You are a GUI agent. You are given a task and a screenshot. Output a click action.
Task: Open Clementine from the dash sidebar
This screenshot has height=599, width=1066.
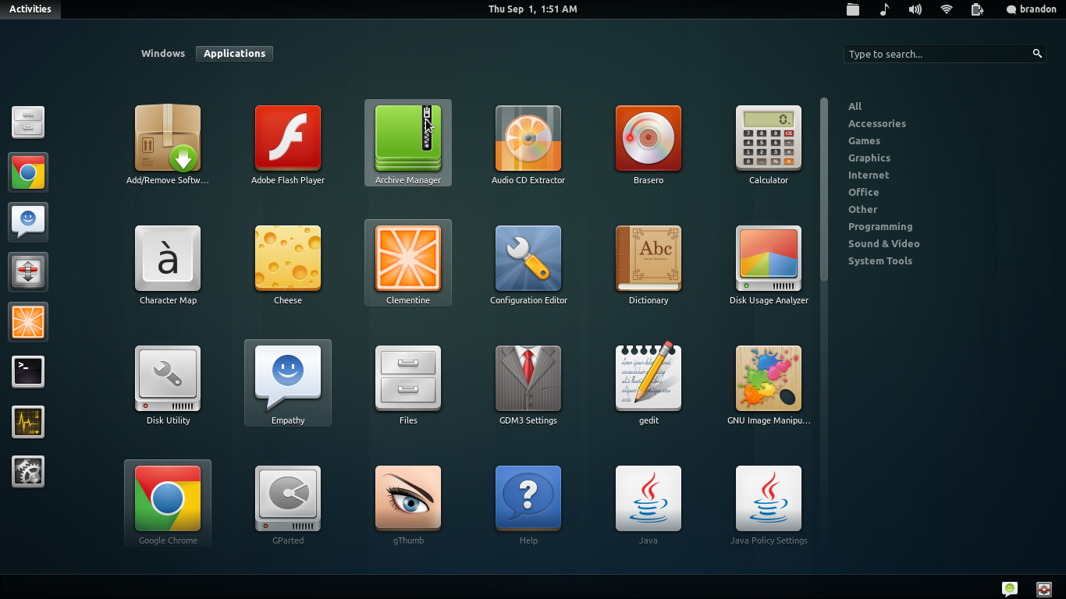pyautogui.click(x=28, y=322)
